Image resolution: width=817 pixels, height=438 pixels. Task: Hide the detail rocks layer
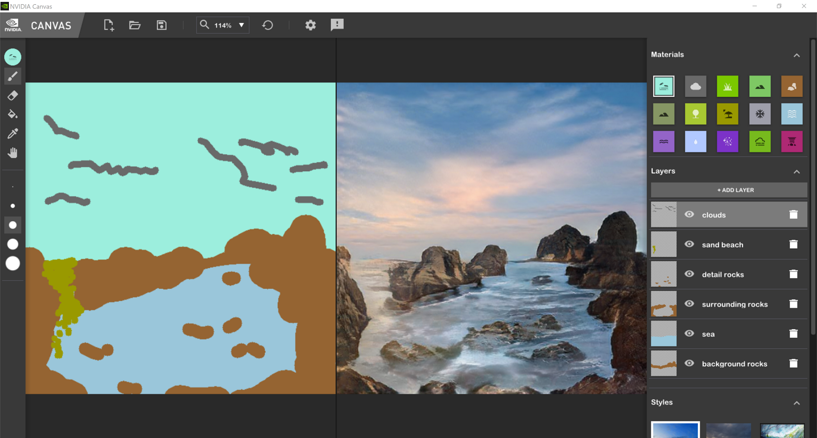(689, 274)
